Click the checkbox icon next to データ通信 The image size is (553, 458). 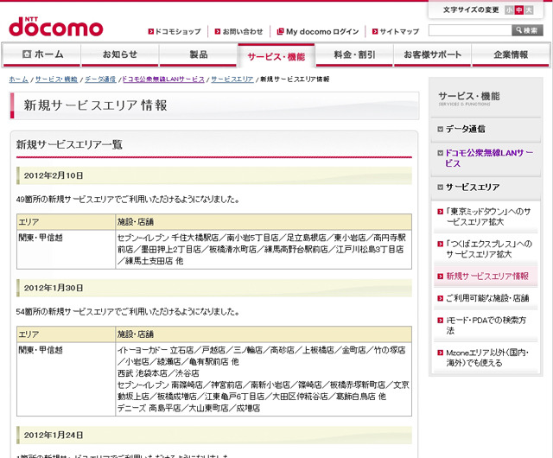pyautogui.click(x=440, y=129)
